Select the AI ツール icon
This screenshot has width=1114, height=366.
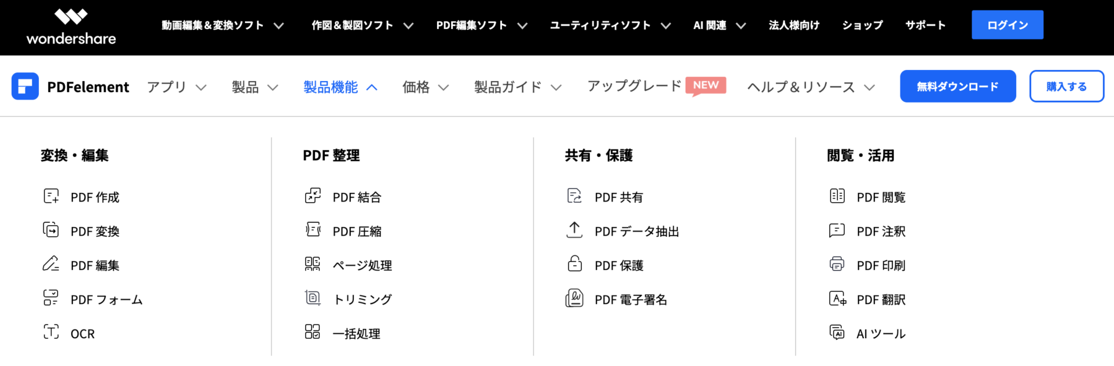(837, 332)
